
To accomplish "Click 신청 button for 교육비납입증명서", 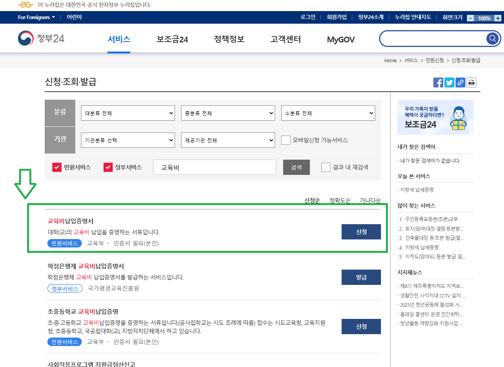I will [361, 232].
